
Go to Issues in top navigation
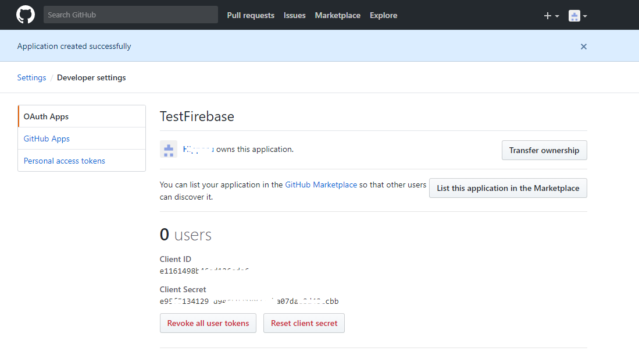294,16
